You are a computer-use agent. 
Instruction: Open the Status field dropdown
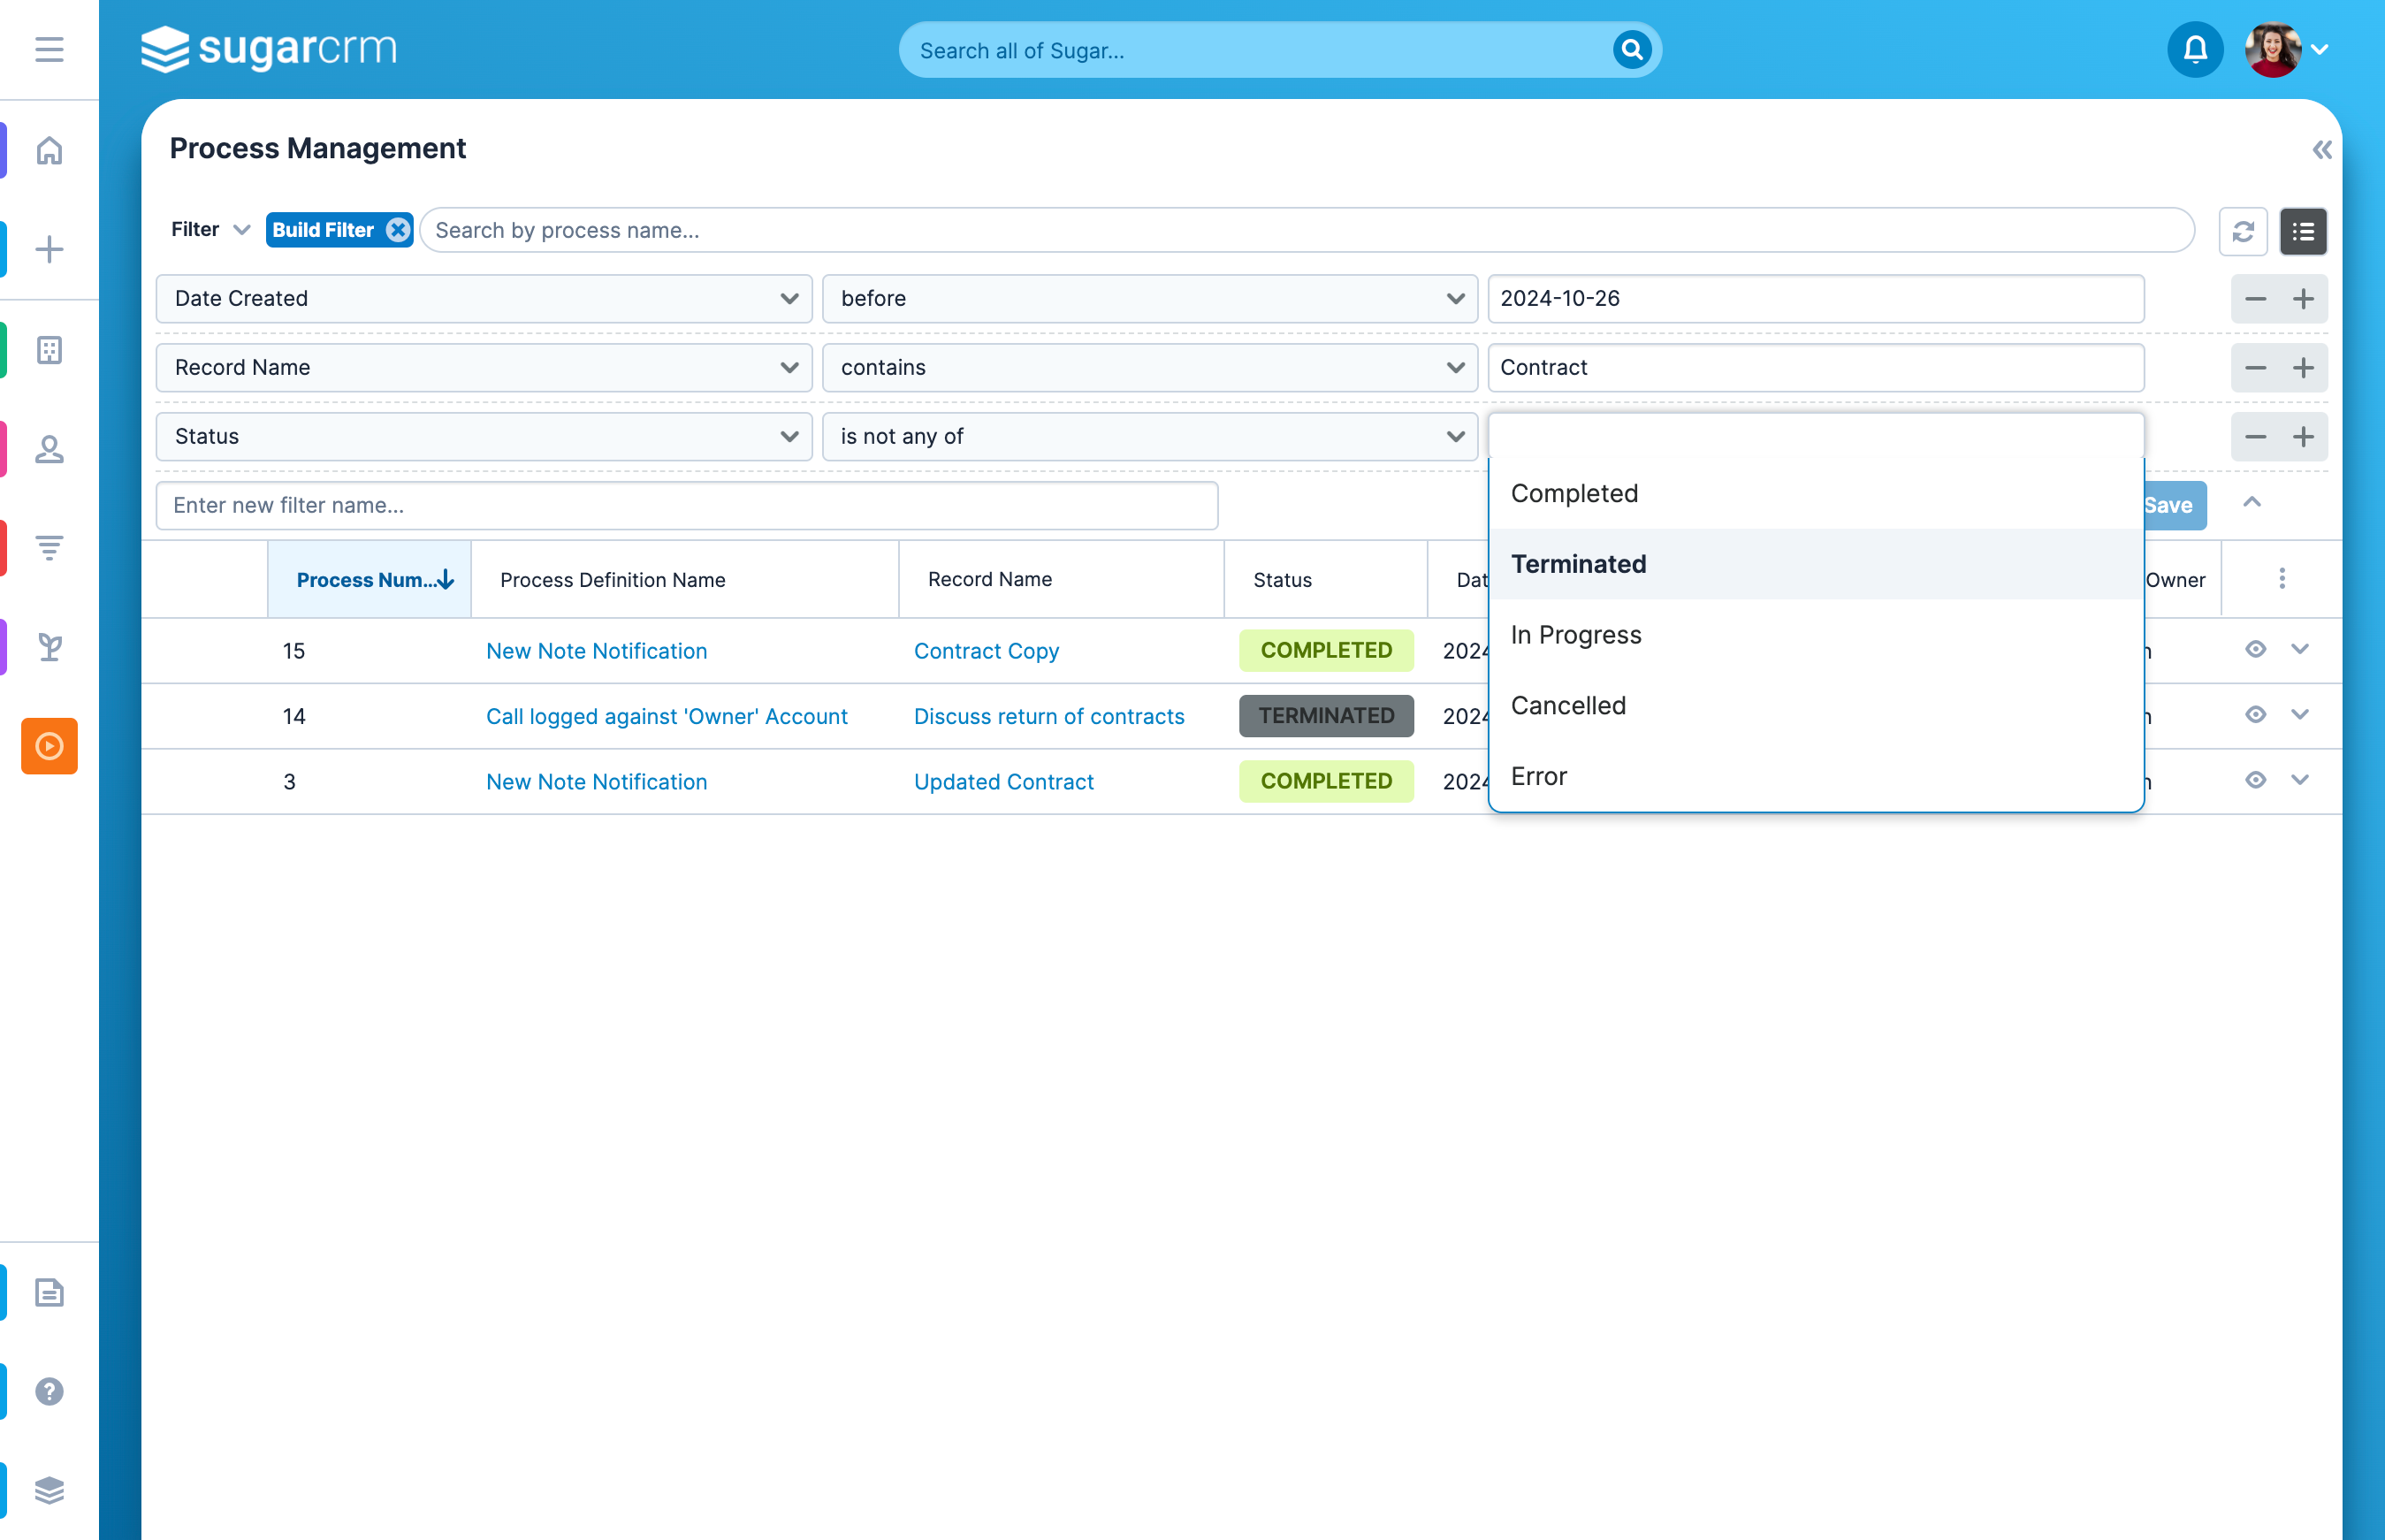484,437
